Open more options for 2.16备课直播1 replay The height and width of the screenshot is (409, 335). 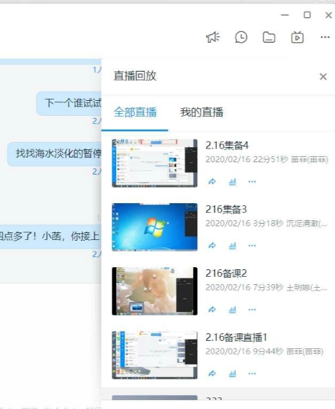[252, 374]
